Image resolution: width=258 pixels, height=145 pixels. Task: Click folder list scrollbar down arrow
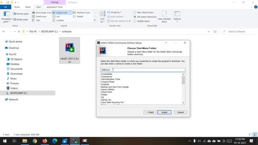coord(183,103)
